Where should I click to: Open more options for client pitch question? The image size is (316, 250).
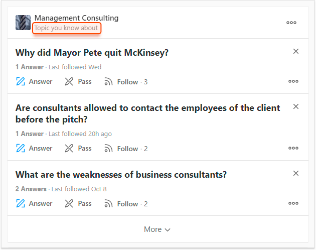pos(293,148)
